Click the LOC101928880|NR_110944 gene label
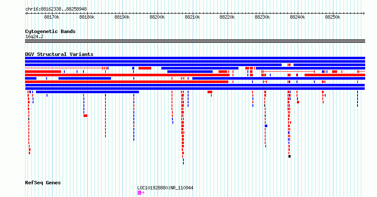377x197 pixels. 165,188
